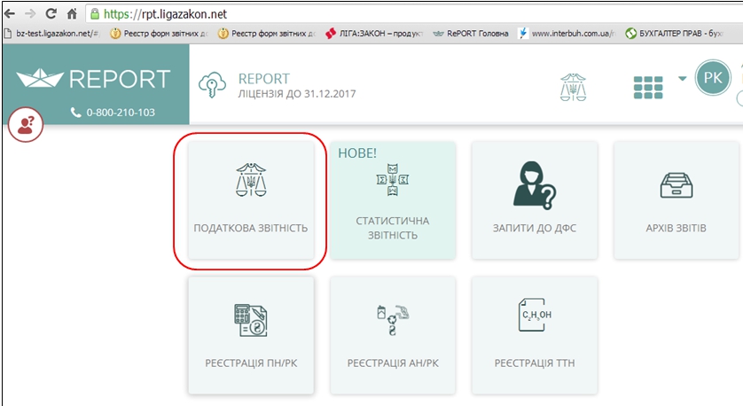The image size is (743, 406).
Task: Click the green padlock security icon
Action: 95,13
